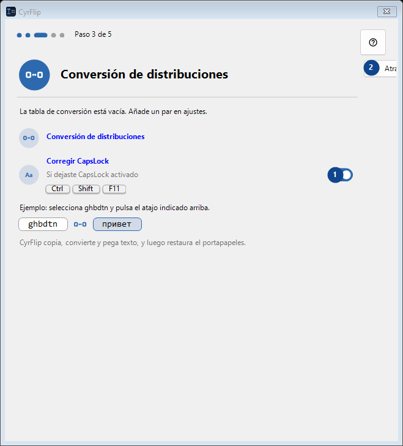Click the Aa icon for Corregir CapsLock
This screenshot has height=446, width=403.
pyautogui.click(x=29, y=175)
